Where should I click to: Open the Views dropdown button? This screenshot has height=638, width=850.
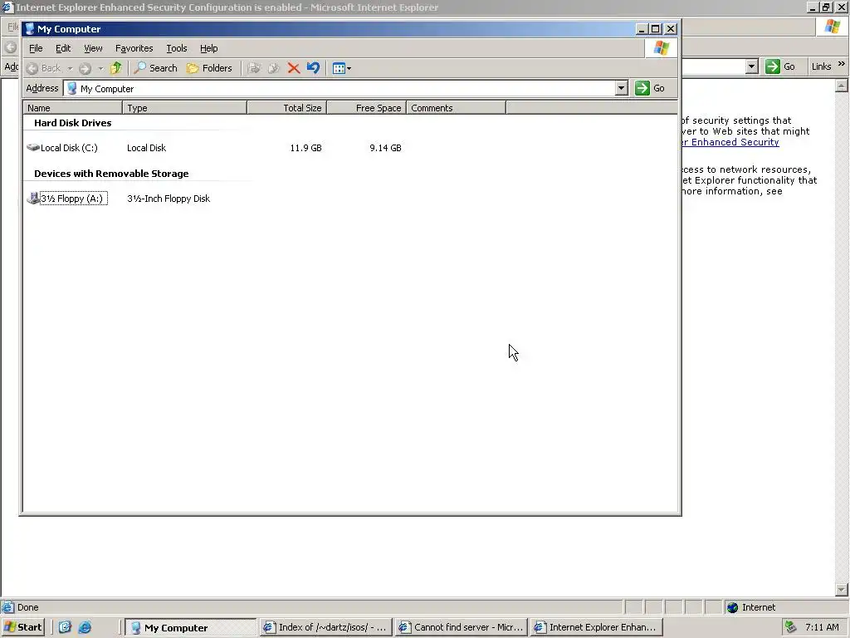(x=341, y=68)
